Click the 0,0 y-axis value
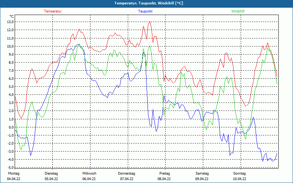 click(x=11, y=127)
